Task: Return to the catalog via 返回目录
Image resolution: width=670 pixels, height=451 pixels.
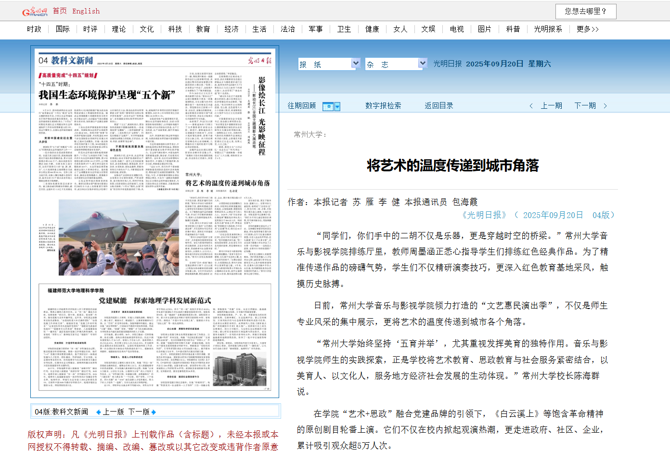Action: click(x=438, y=106)
